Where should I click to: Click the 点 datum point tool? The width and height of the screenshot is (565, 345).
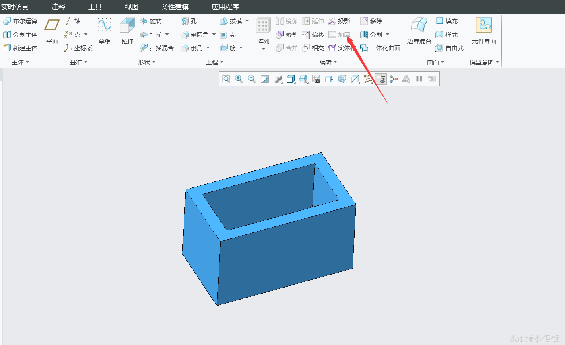(x=73, y=35)
